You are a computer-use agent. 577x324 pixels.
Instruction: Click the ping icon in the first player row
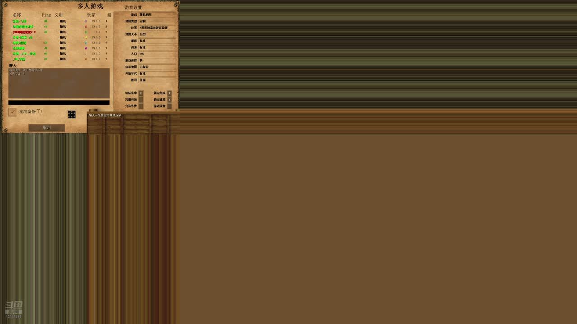46,21
